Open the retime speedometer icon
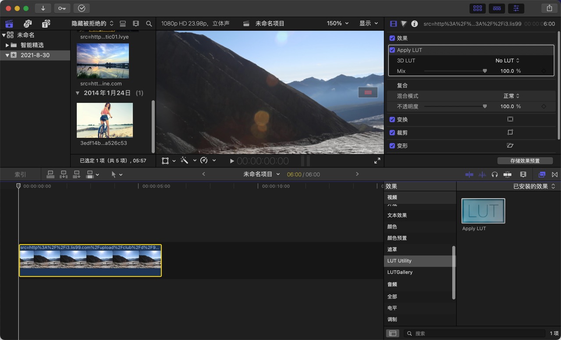Viewport: 561px width, 340px height. point(204,161)
